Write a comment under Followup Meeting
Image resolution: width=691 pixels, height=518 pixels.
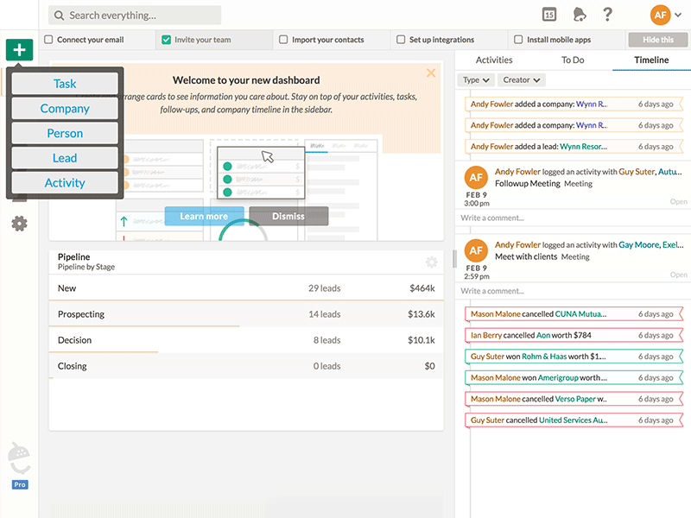[573, 218]
